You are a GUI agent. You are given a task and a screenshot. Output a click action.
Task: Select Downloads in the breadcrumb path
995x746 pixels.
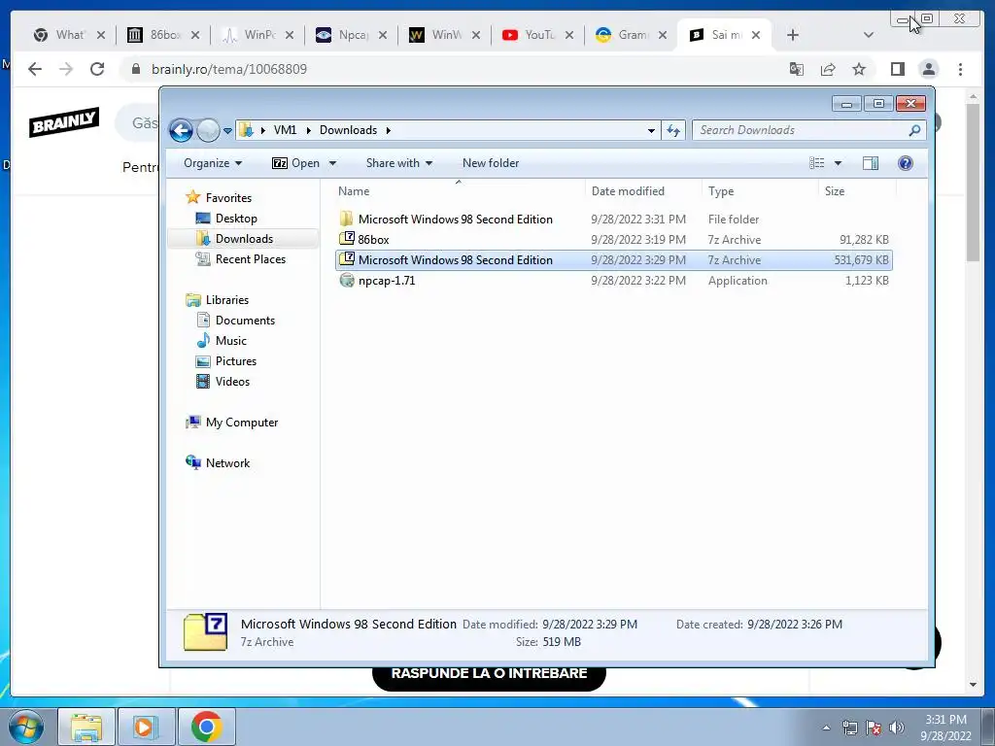click(x=349, y=130)
